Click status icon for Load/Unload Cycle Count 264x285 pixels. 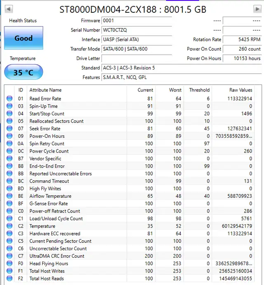(x=9, y=218)
